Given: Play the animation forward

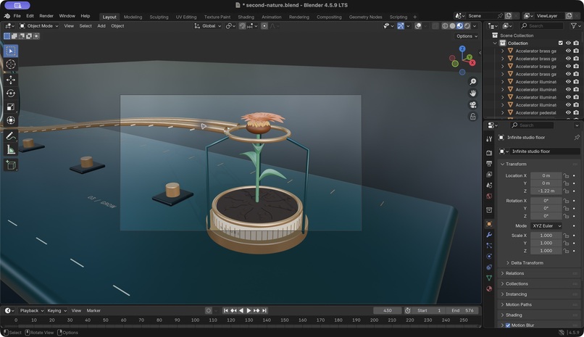Looking at the screenshot, I should [249, 311].
